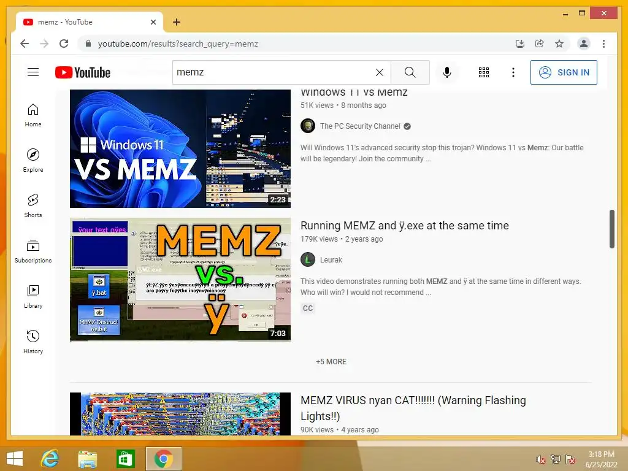
Task: Open the MEMZ vs. ÿ video thumbnail
Action: pos(180,280)
